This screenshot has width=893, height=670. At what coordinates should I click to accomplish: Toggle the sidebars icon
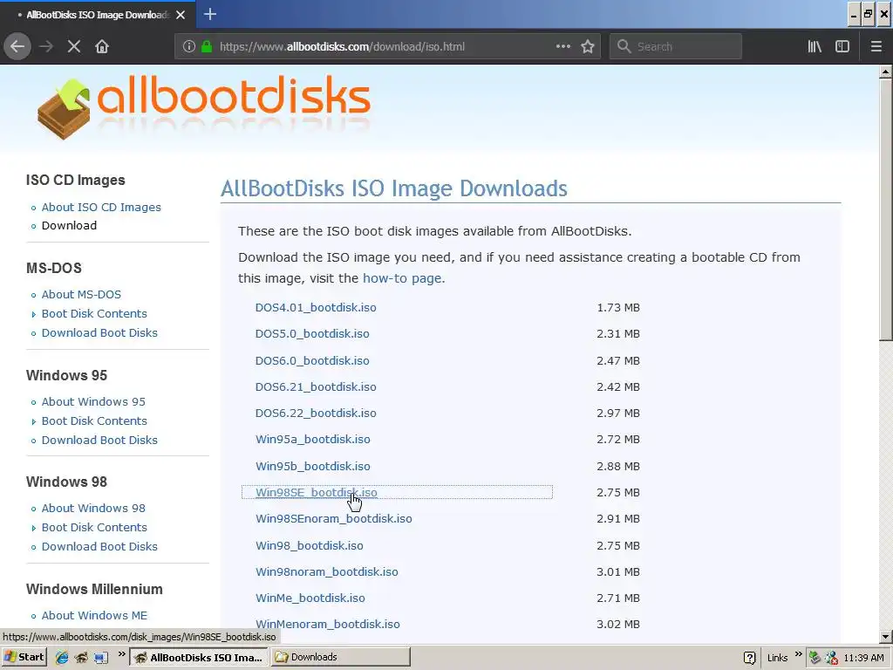coord(842,47)
